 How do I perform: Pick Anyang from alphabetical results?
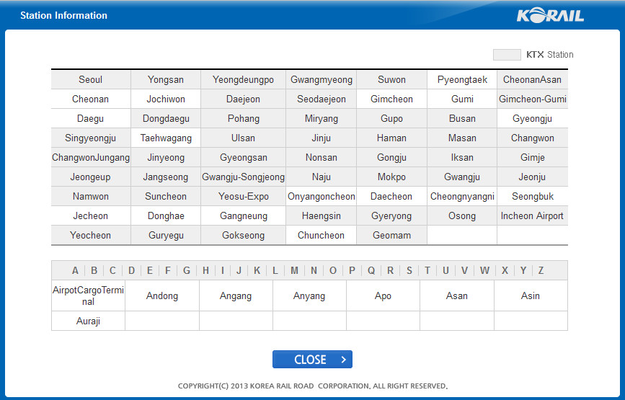(x=309, y=296)
